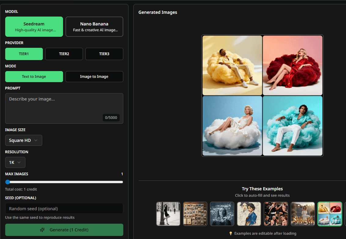Click the sparkle icon on Generate button
Screen dimensions: 346x239
click(42, 230)
